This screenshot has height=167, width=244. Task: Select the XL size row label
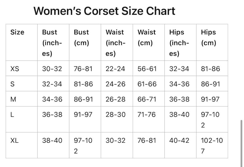click(14, 141)
